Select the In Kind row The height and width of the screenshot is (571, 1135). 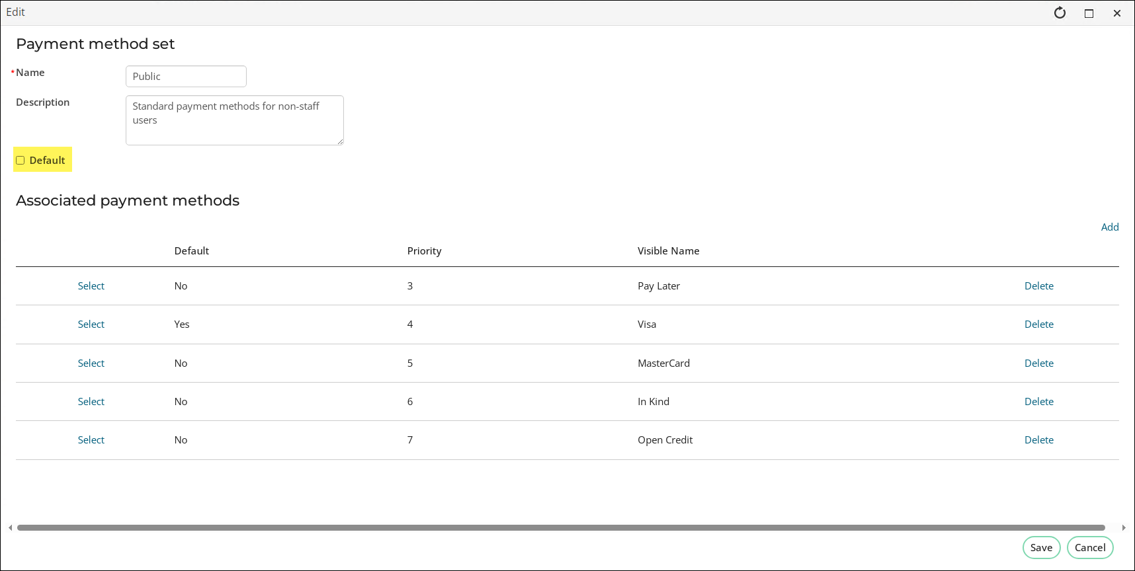(91, 401)
